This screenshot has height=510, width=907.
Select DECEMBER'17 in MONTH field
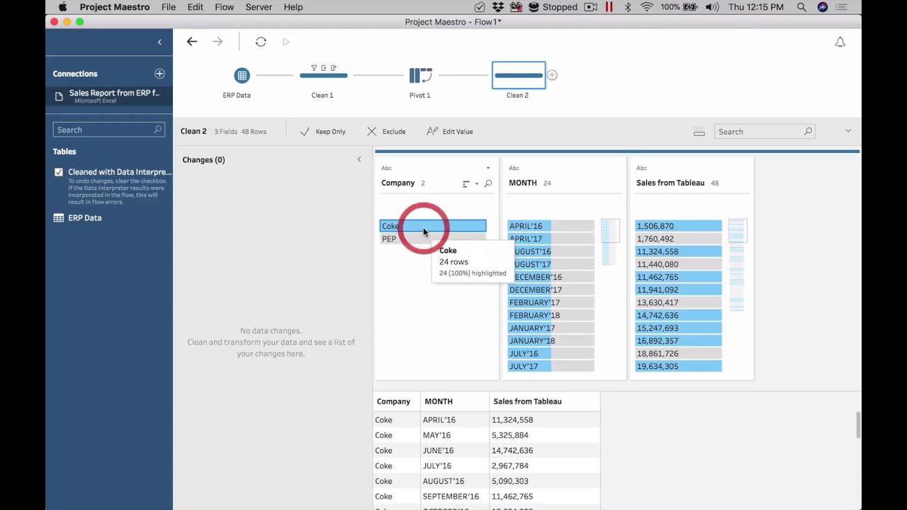coord(551,290)
